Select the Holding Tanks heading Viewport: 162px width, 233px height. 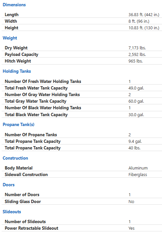click(x=17, y=71)
